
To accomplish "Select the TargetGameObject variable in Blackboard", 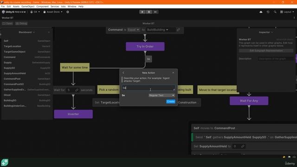I will (27, 51).
